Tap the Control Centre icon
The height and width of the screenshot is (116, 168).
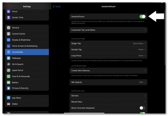[x=9, y=34]
